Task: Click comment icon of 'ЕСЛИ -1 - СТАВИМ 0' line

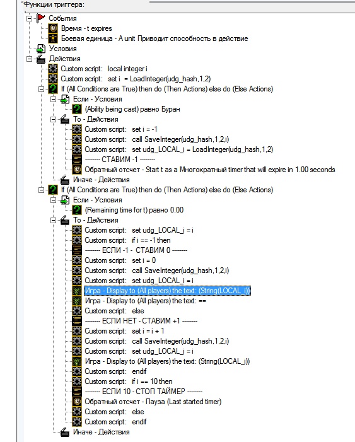Action: (77, 250)
